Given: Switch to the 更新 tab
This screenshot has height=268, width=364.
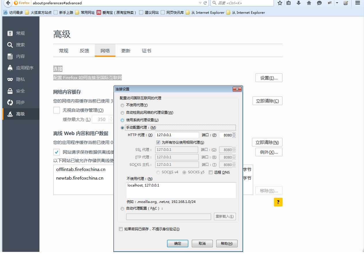Looking at the screenshot, I should [x=126, y=51].
